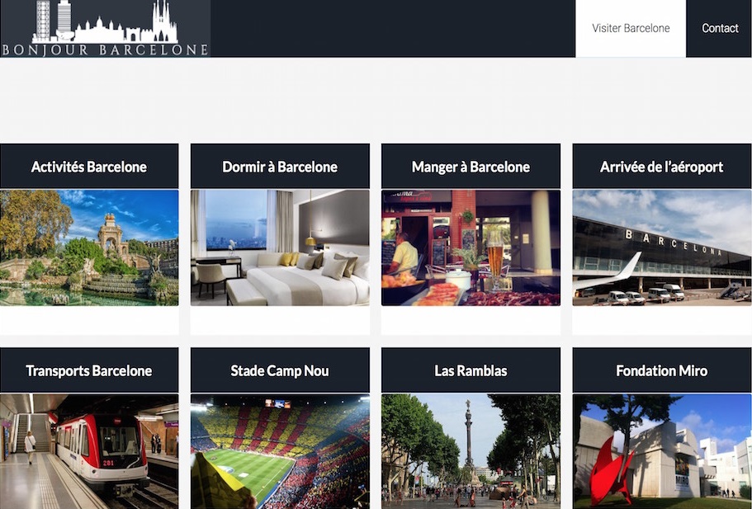Click the Transports Barcelone heading
Image resolution: width=752 pixels, height=509 pixels.
pyautogui.click(x=89, y=370)
